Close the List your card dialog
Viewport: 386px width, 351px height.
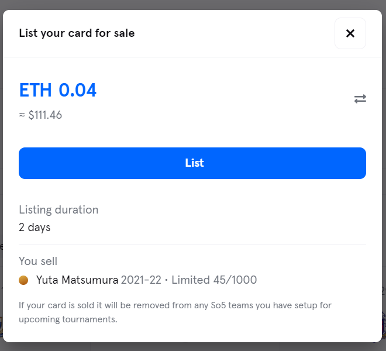click(x=350, y=33)
